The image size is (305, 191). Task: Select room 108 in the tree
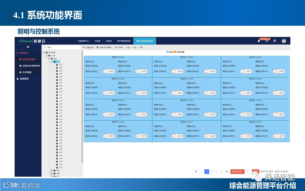60,86
